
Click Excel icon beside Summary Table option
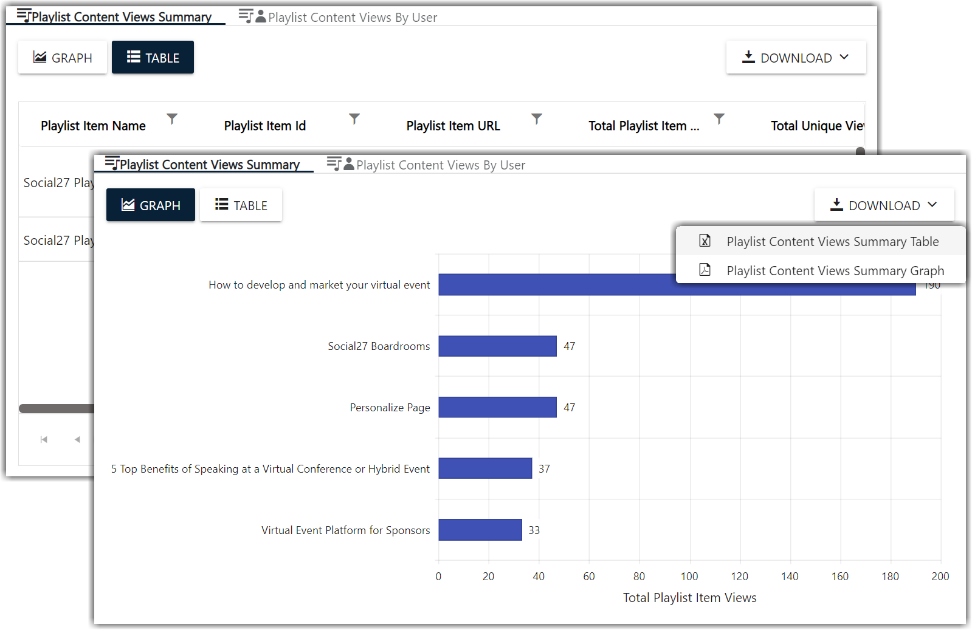click(705, 241)
